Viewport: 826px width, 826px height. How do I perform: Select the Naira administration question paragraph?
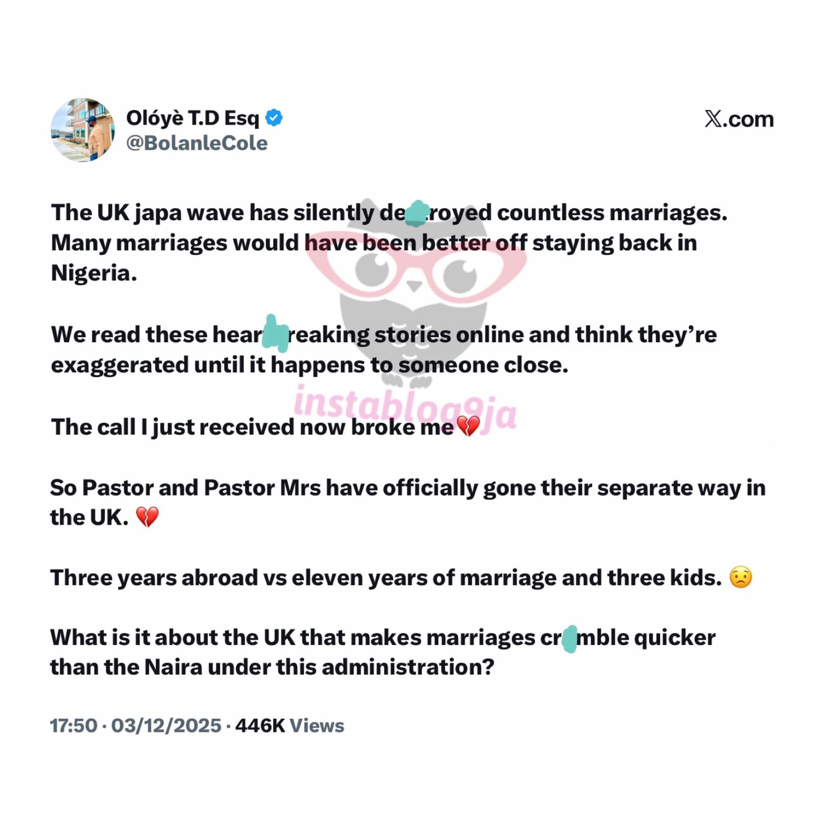point(383,652)
